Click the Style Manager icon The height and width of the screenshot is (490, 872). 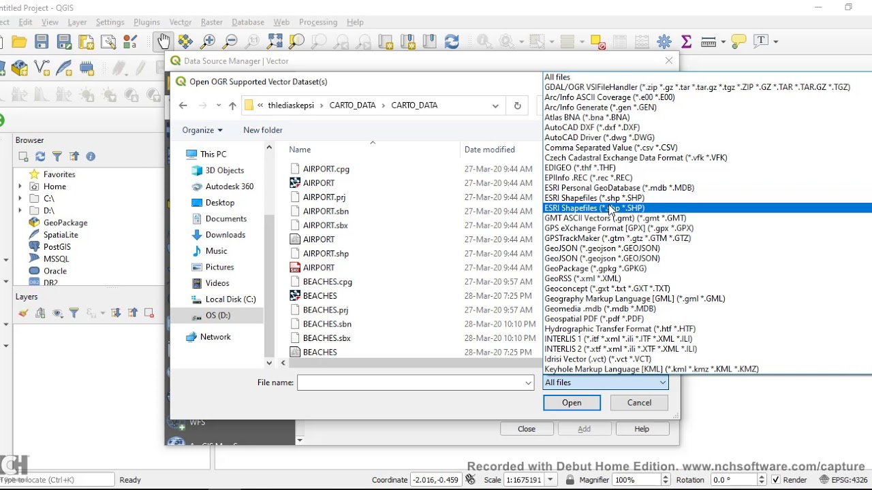[x=130, y=42]
